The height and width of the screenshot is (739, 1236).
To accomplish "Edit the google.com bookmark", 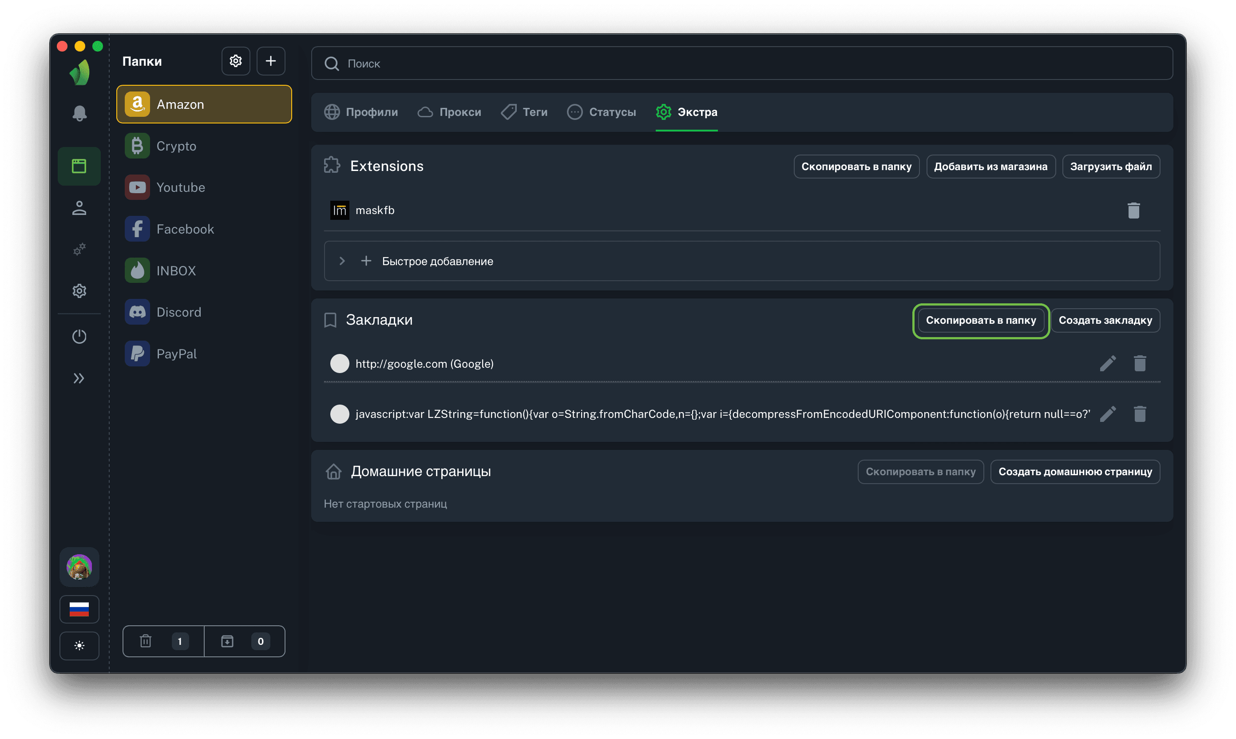I will pyautogui.click(x=1107, y=364).
